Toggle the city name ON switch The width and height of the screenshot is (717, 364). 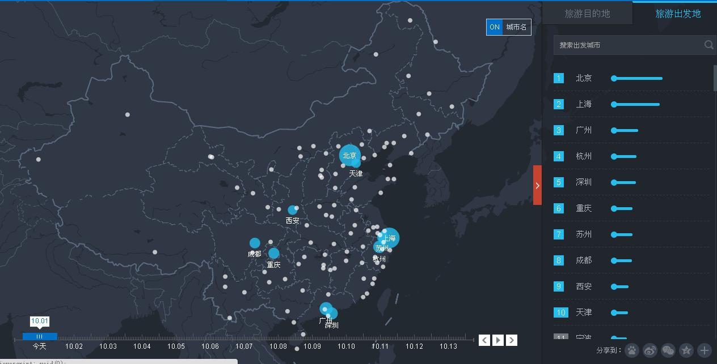(495, 27)
